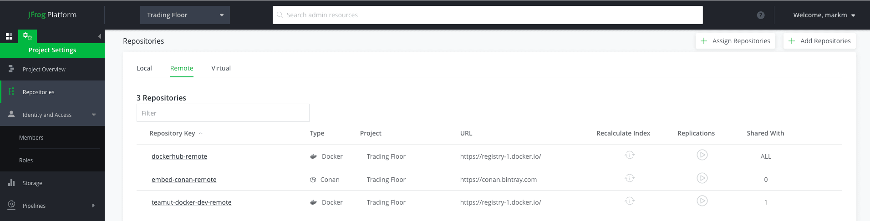Select the Remote tab
Screen dimensions: 870x221
(x=182, y=68)
